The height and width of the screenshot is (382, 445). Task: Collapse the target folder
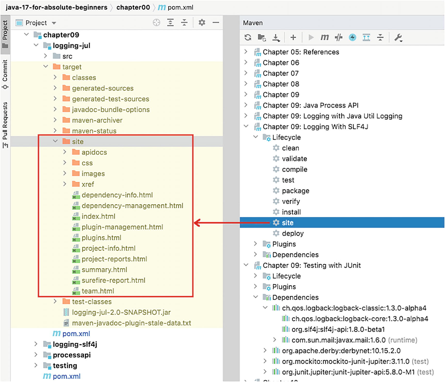[x=46, y=66]
